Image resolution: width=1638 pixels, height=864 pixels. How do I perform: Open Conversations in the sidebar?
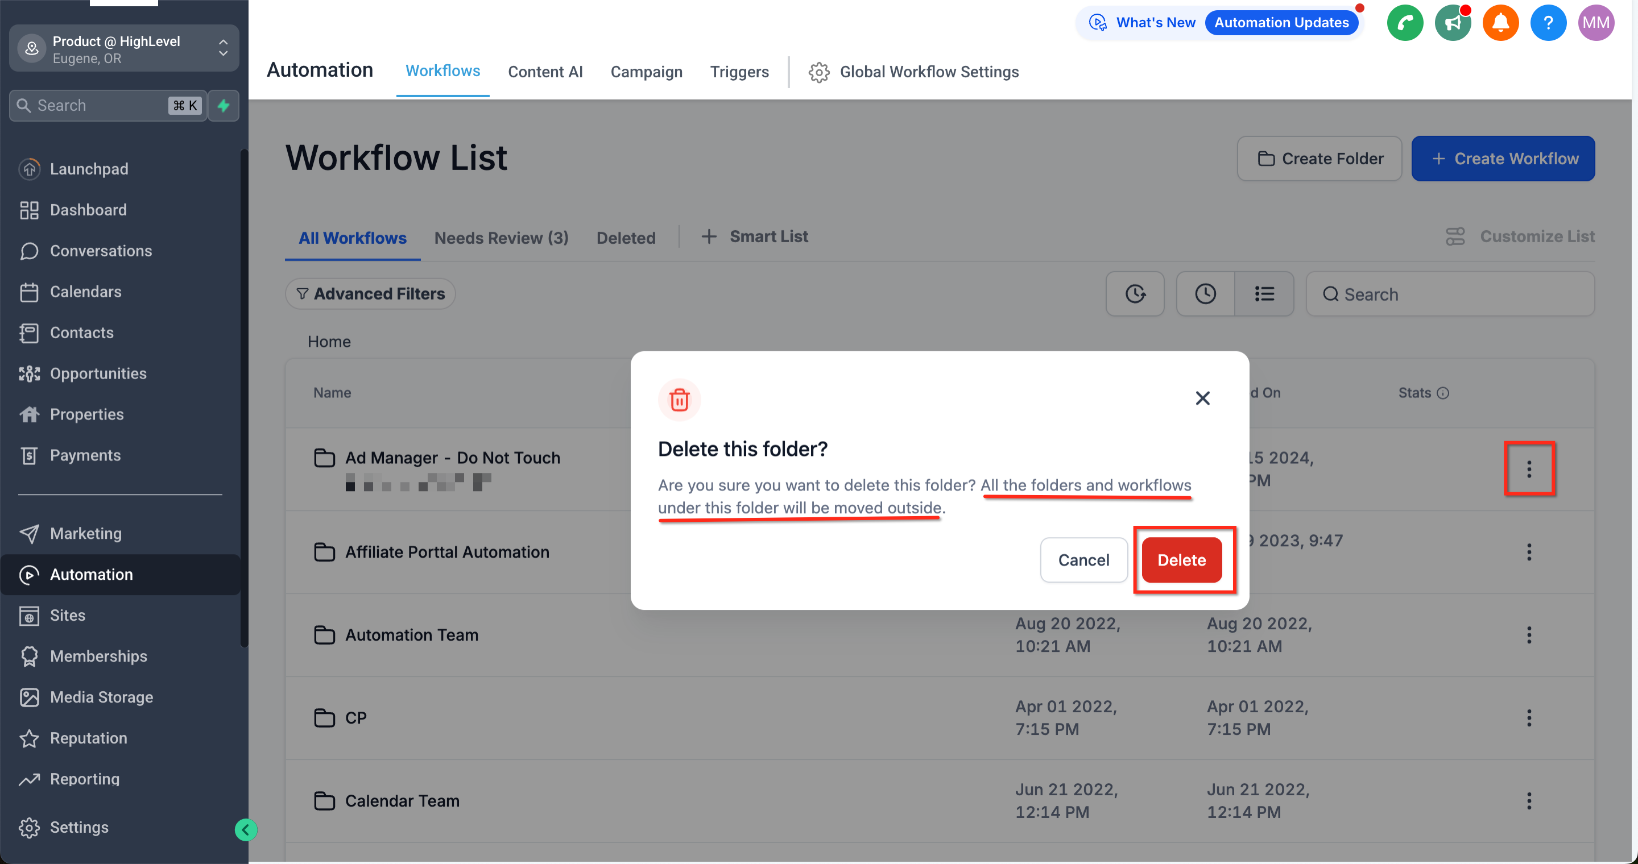point(101,250)
